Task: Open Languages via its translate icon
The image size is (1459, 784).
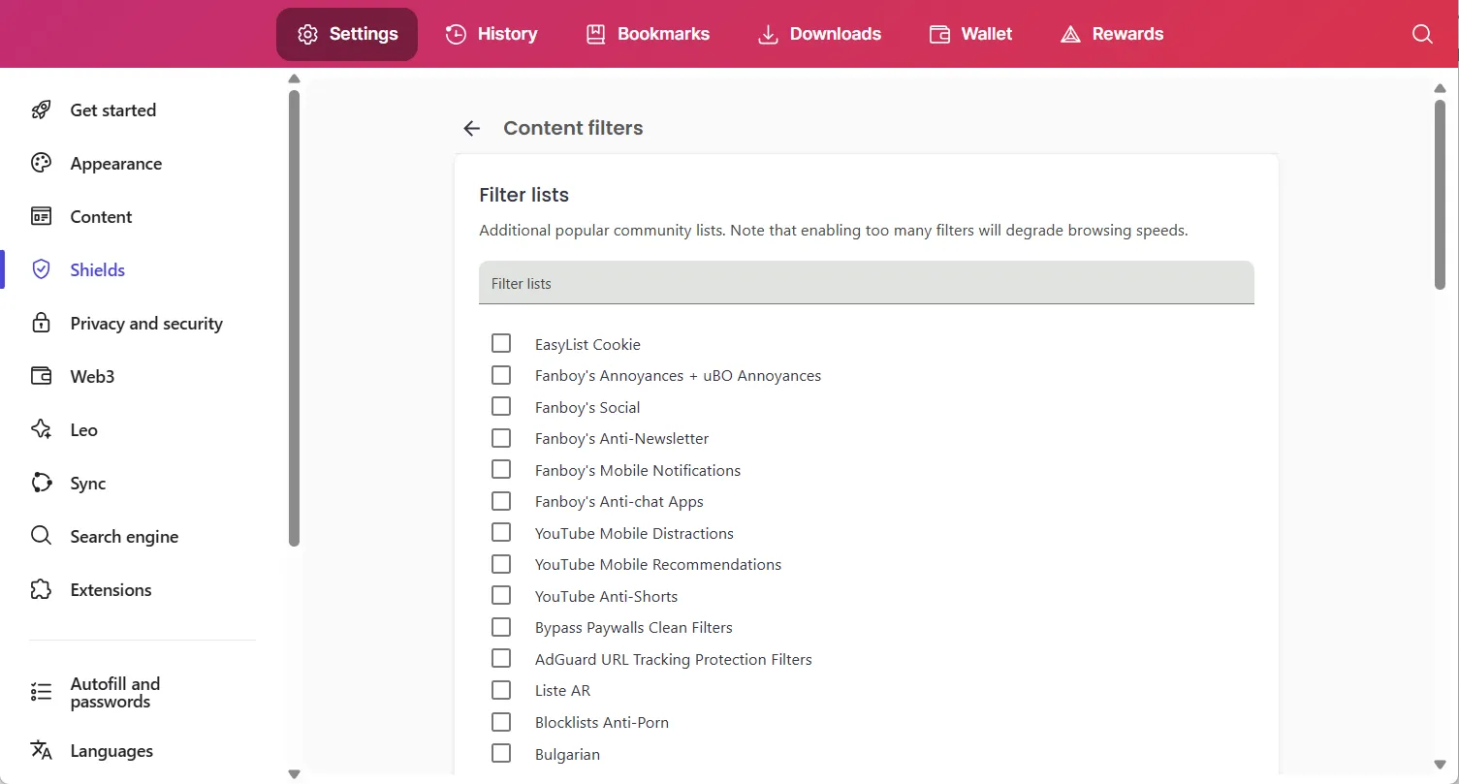Action: click(x=40, y=750)
